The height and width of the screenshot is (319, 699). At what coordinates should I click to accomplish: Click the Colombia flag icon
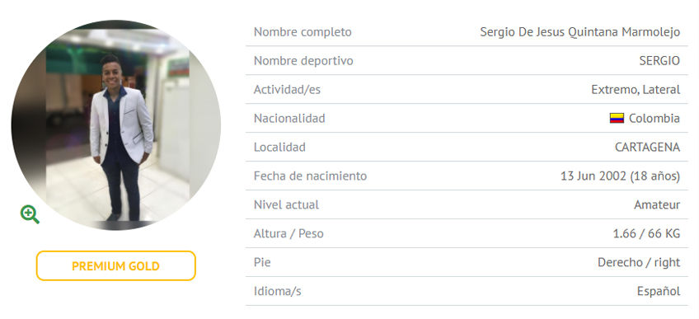(x=617, y=119)
